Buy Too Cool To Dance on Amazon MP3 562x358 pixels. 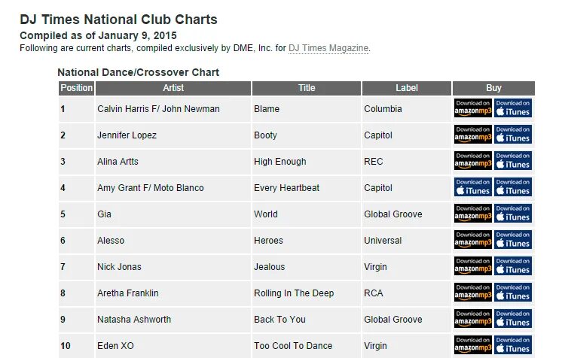pos(473,344)
